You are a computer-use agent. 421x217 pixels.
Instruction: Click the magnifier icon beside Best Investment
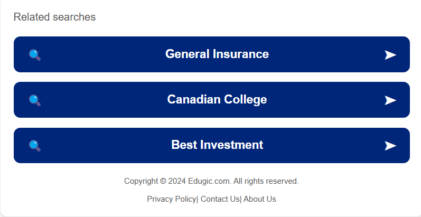35,146
